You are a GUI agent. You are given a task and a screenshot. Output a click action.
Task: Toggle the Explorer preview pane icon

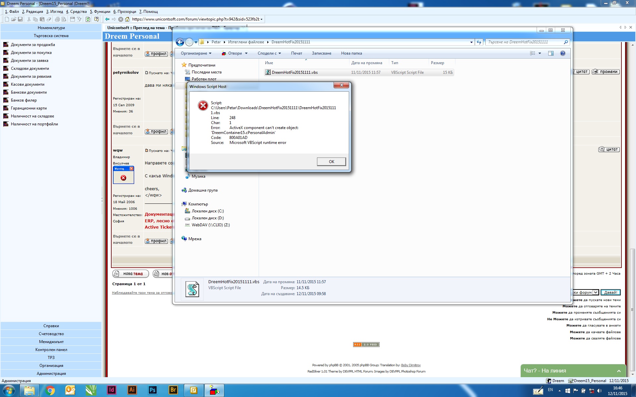551,53
